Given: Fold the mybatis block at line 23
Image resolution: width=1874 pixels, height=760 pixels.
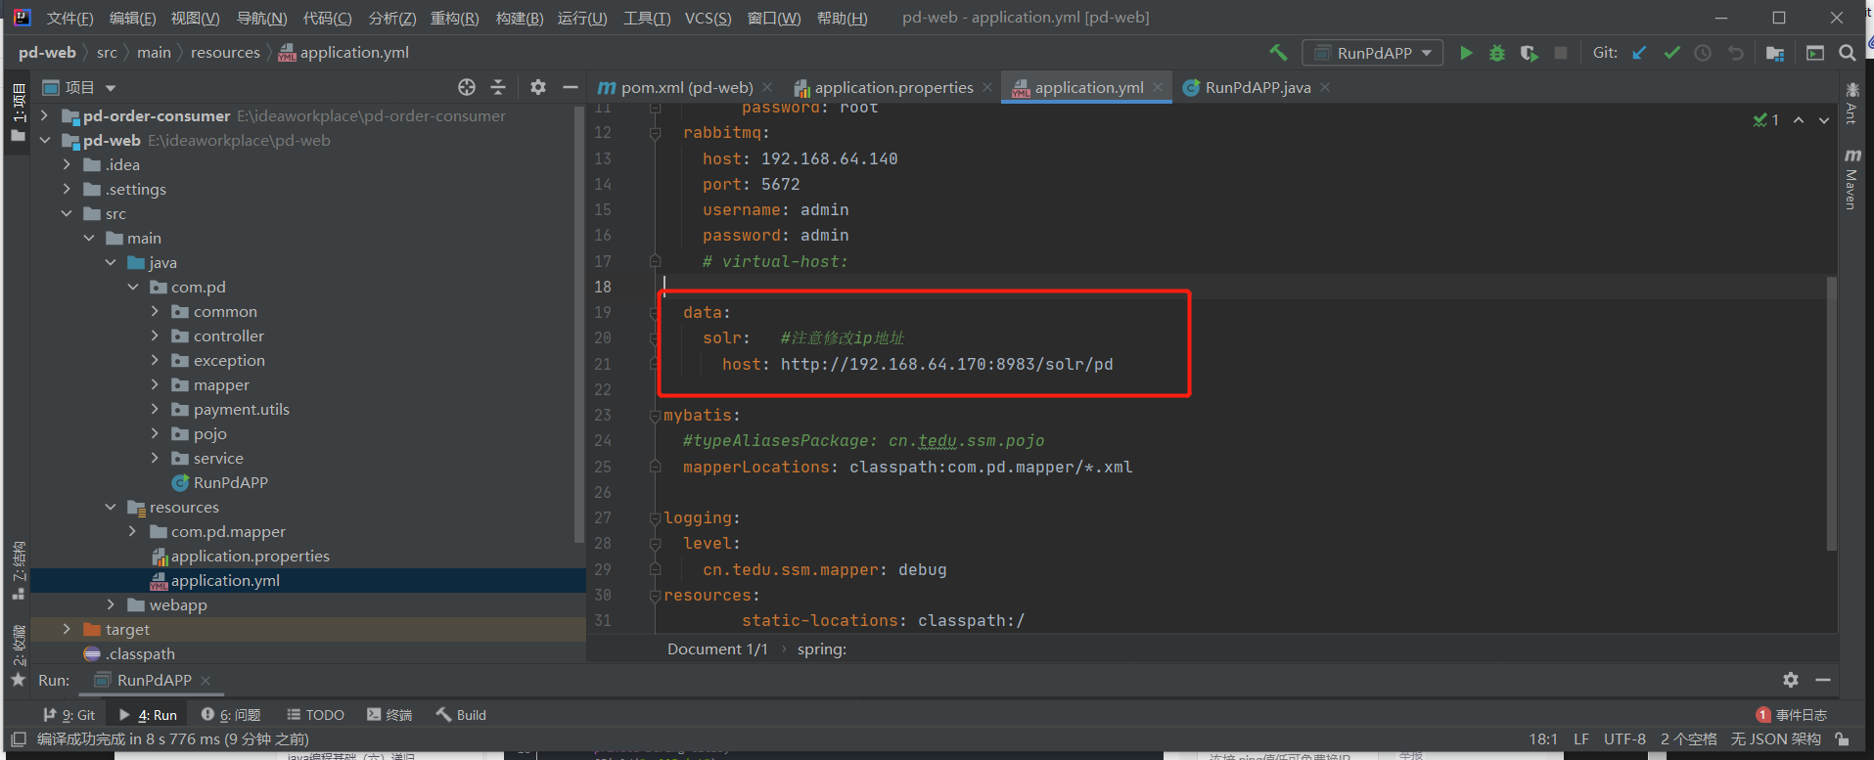Looking at the screenshot, I should [x=655, y=416].
